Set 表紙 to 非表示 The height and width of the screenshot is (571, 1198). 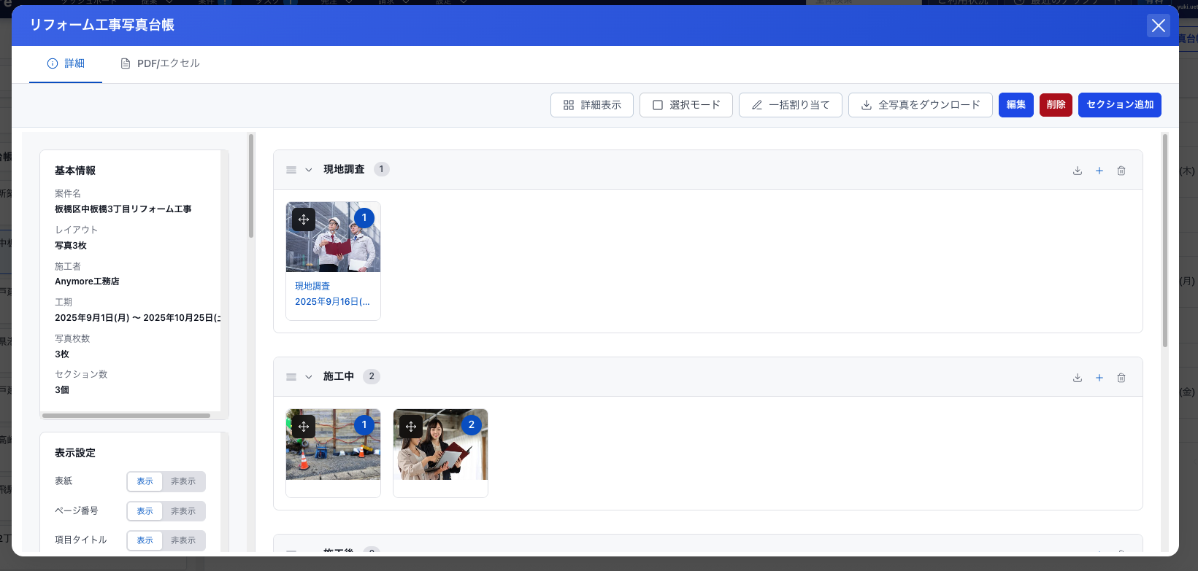click(x=183, y=481)
